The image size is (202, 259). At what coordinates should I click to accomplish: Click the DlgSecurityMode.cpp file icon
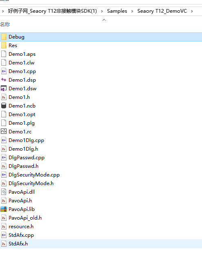tap(4, 175)
